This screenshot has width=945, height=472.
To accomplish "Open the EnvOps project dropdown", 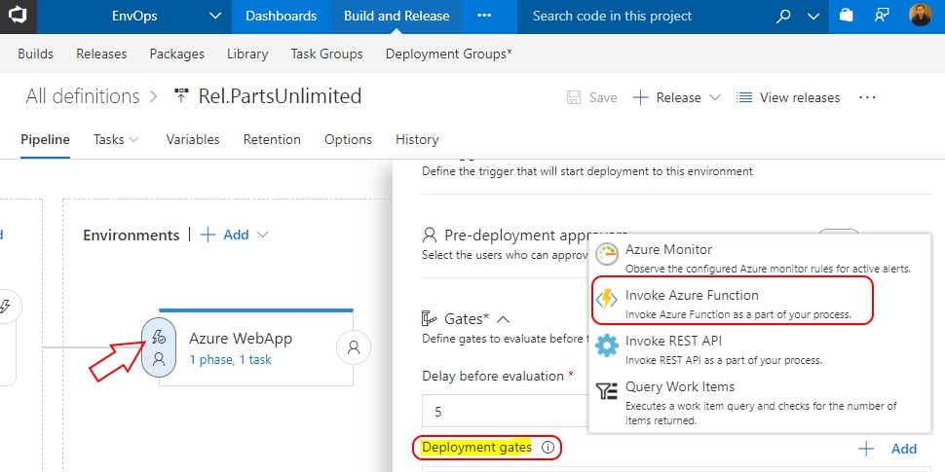I will [167, 17].
